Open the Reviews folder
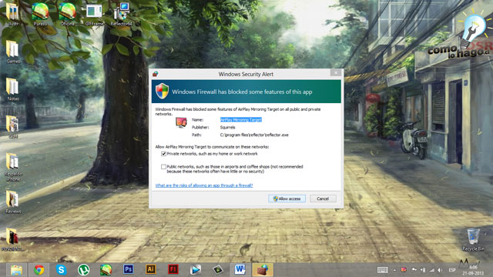 (13, 202)
